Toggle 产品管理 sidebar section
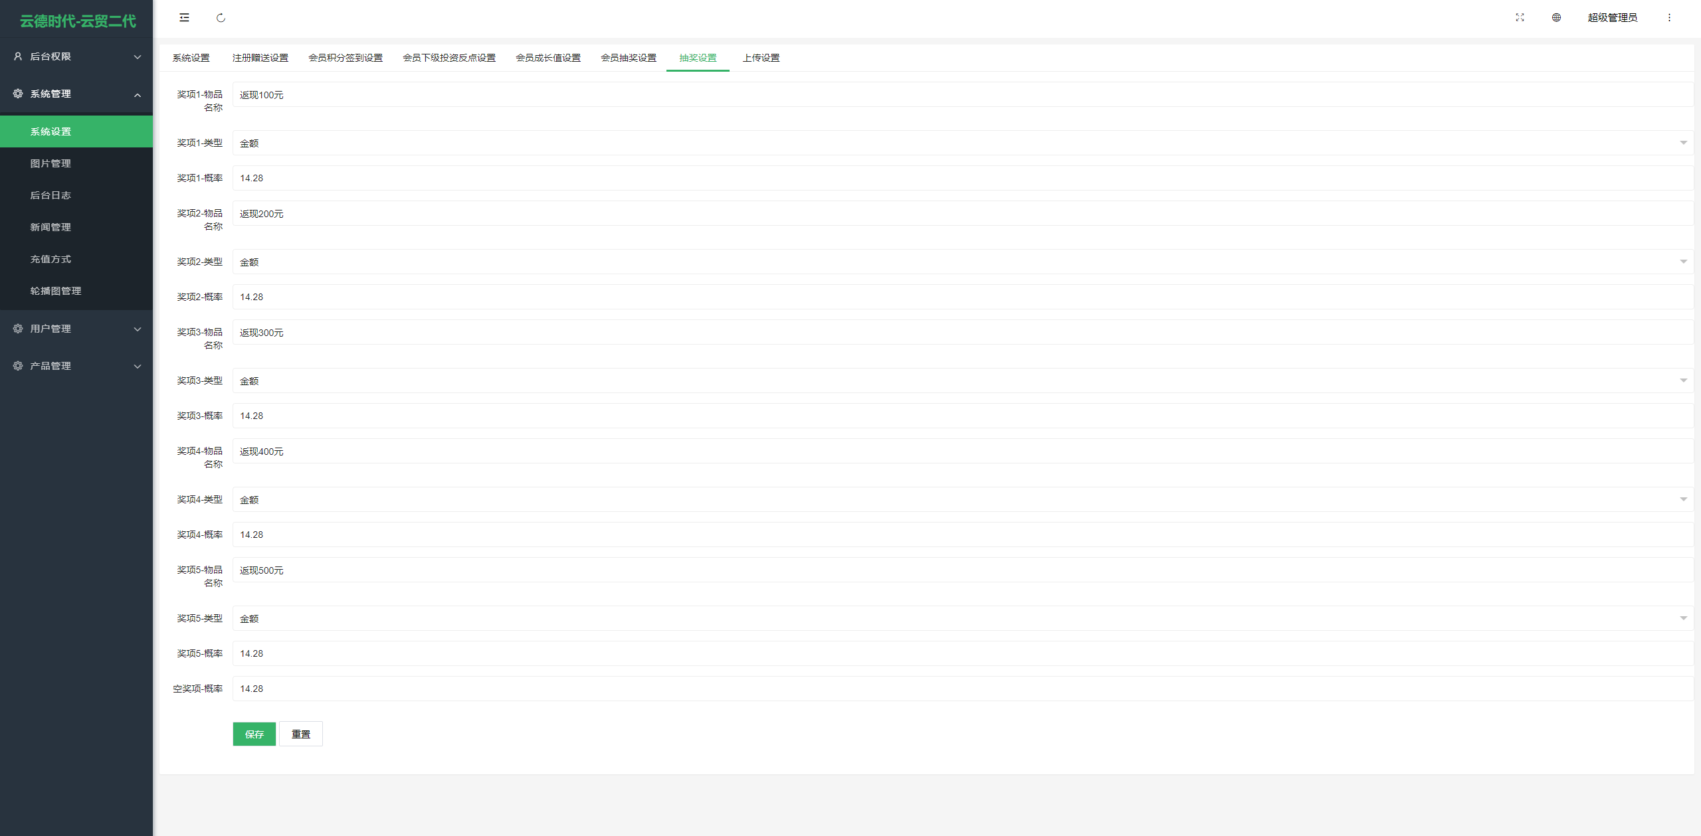Viewport: 1701px width, 836px height. (x=76, y=365)
